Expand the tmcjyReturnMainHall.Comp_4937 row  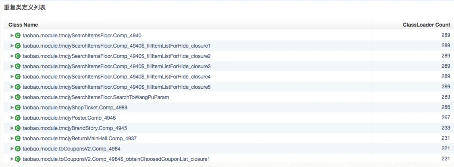tap(12, 138)
